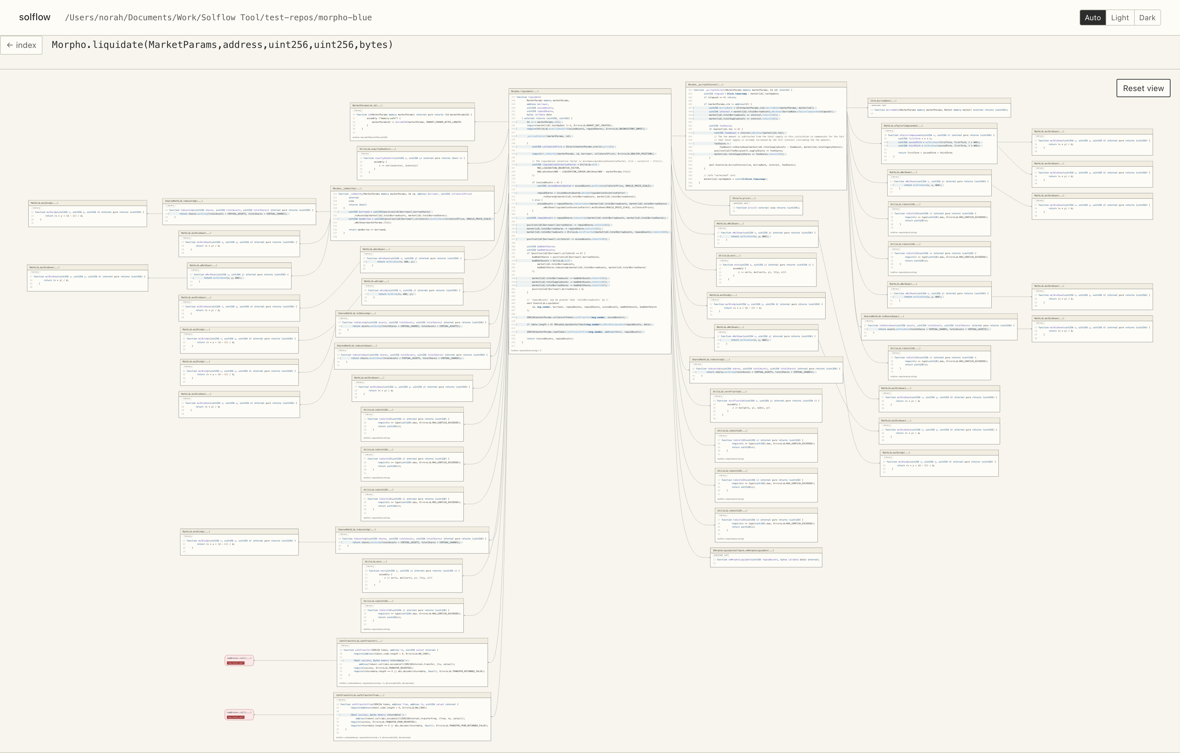
Task: Click the Morpho.liquidate function title heading
Action: click(222, 45)
